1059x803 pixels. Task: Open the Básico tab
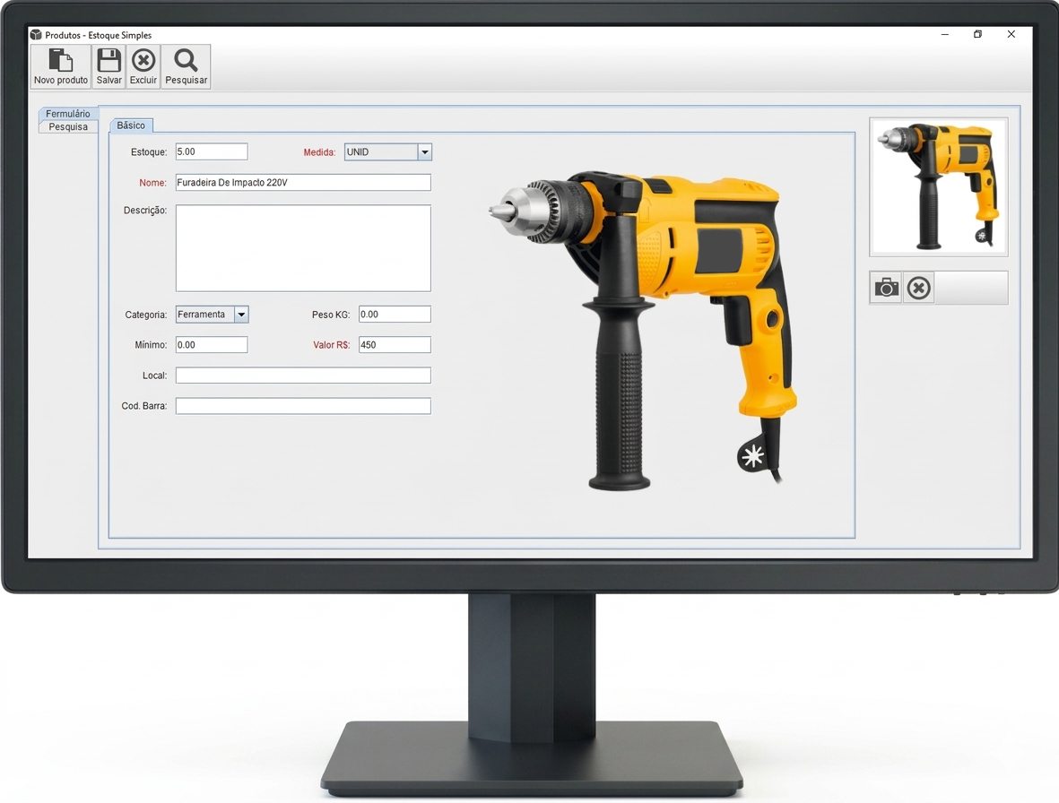131,125
